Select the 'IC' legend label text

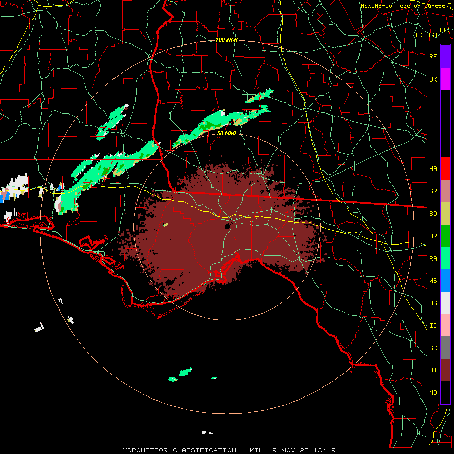pos(433,326)
